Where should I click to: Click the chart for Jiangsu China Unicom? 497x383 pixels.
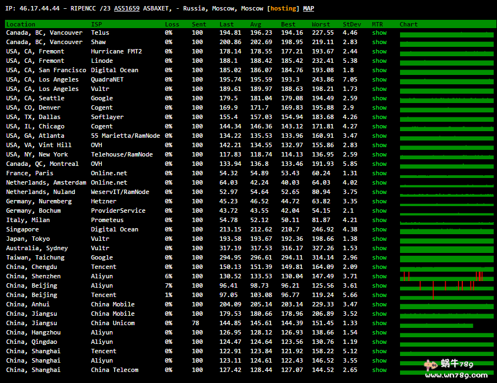[436, 323]
